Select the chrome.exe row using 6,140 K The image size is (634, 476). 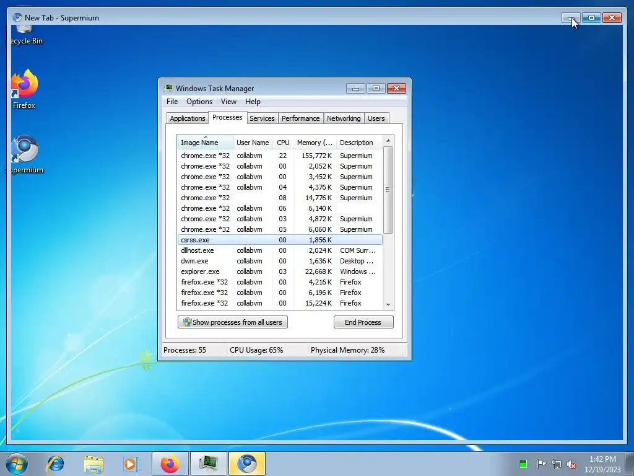280,208
